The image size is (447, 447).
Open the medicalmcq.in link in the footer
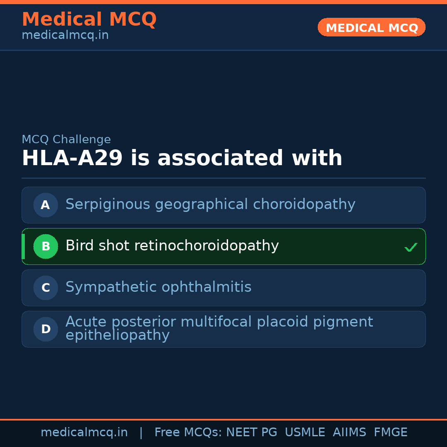[x=84, y=433]
